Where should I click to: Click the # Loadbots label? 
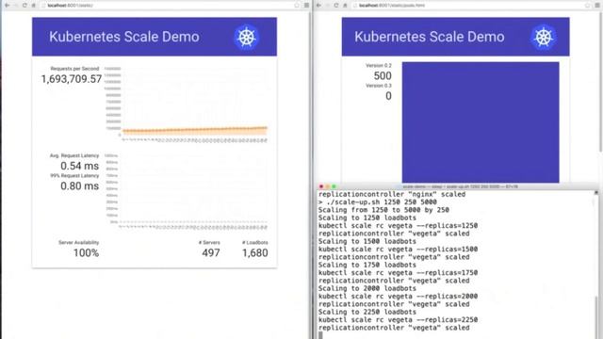255,243
